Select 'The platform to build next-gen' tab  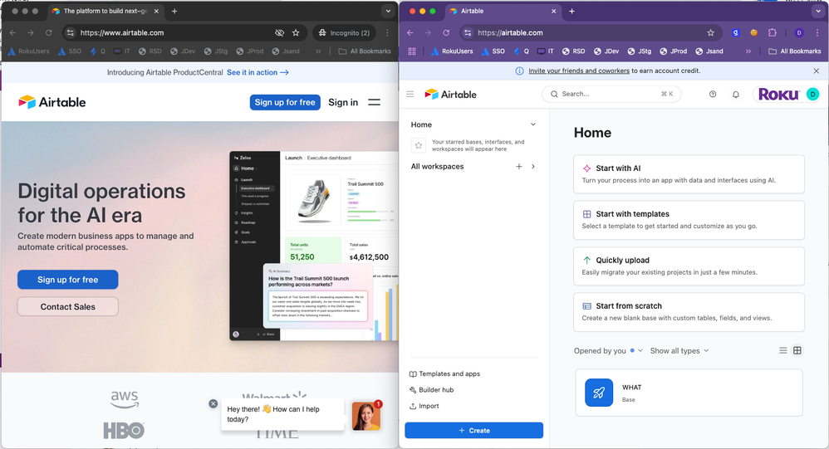click(x=105, y=11)
